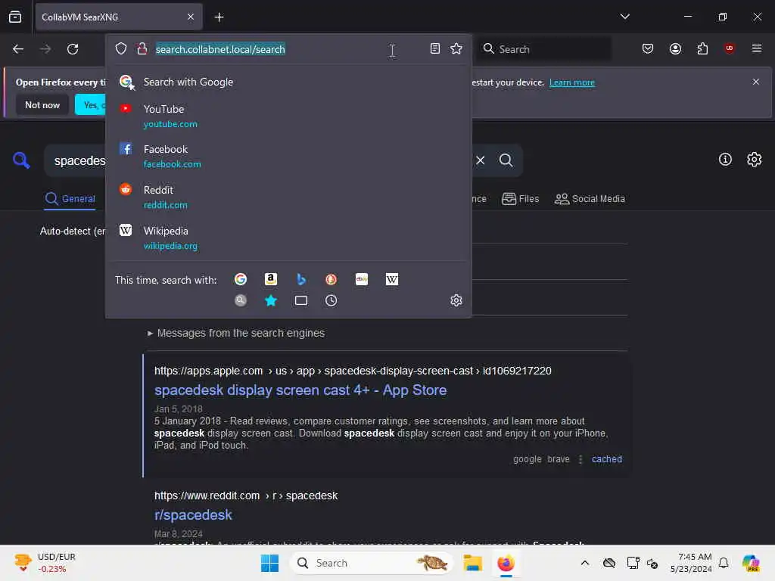
Task: Open the notifications bell
Action: pos(724,563)
